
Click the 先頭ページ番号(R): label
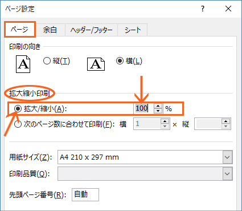[x=38, y=195]
